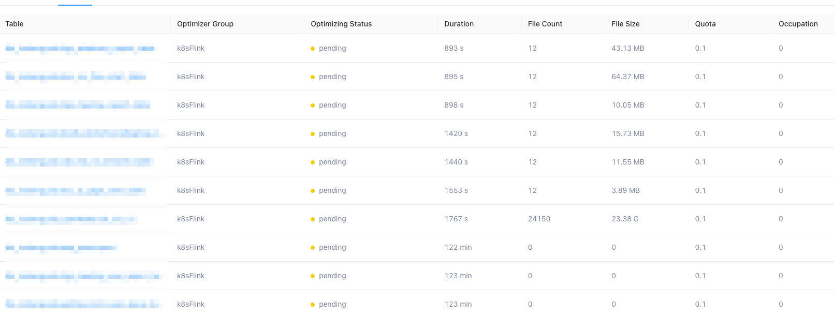Click the File Count column header
Image resolution: width=834 pixels, height=316 pixels.
(545, 24)
